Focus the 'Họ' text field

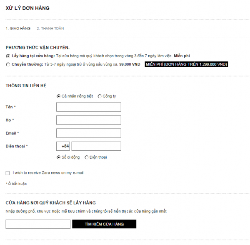88,120
